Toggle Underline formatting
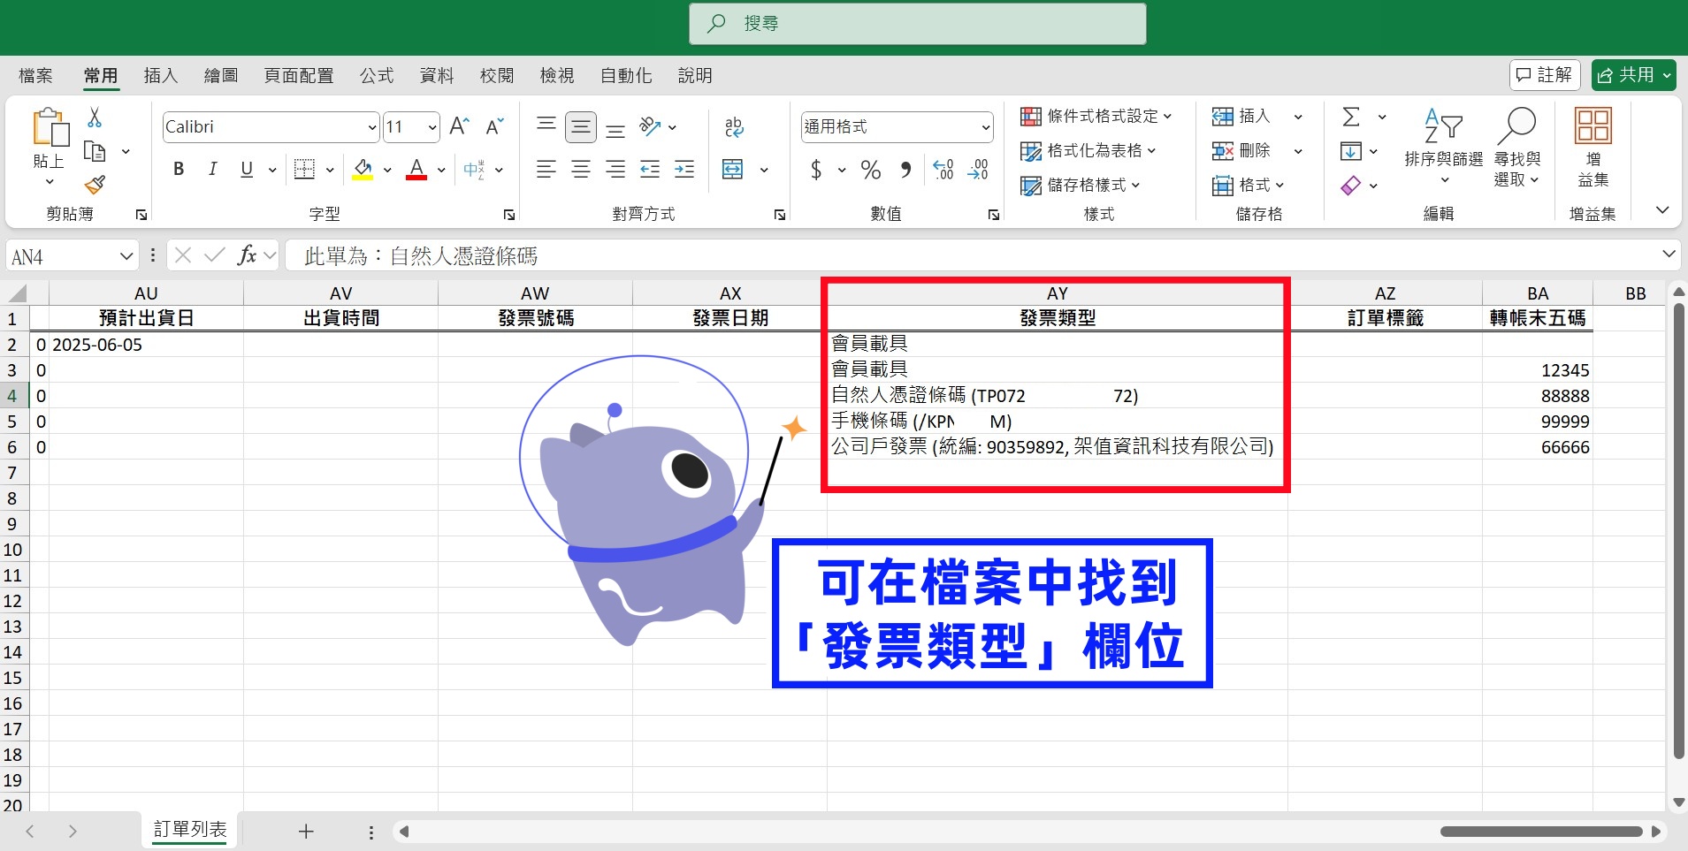Screen dimensions: 1688x851 coord(247,169)
